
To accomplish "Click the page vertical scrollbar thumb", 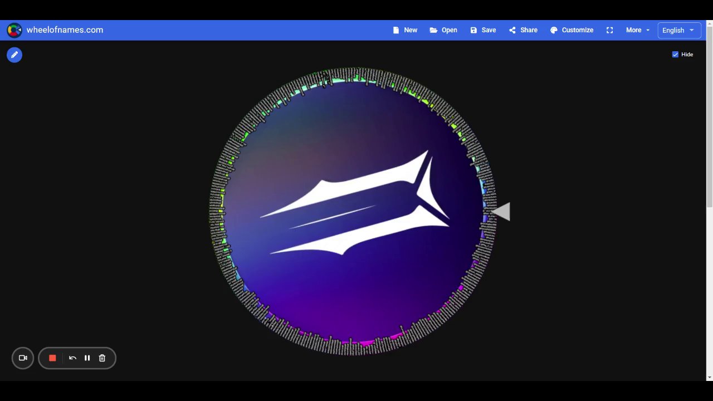I will (x=709, y=116).
